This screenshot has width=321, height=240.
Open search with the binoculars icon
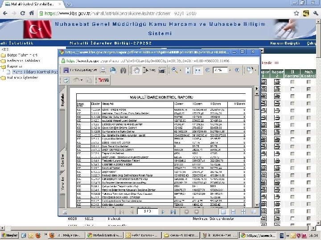coord(123,70)
